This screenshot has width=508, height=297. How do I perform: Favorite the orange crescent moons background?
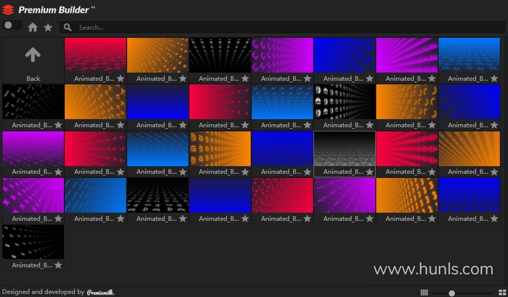pos(432,125)
